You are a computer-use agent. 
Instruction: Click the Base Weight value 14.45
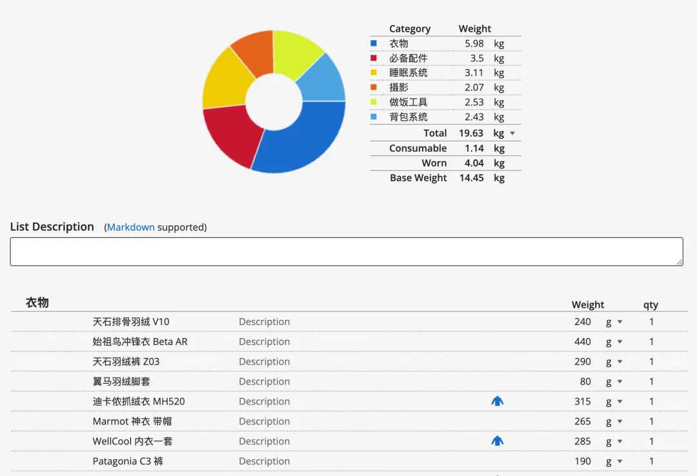click(471, 178)
